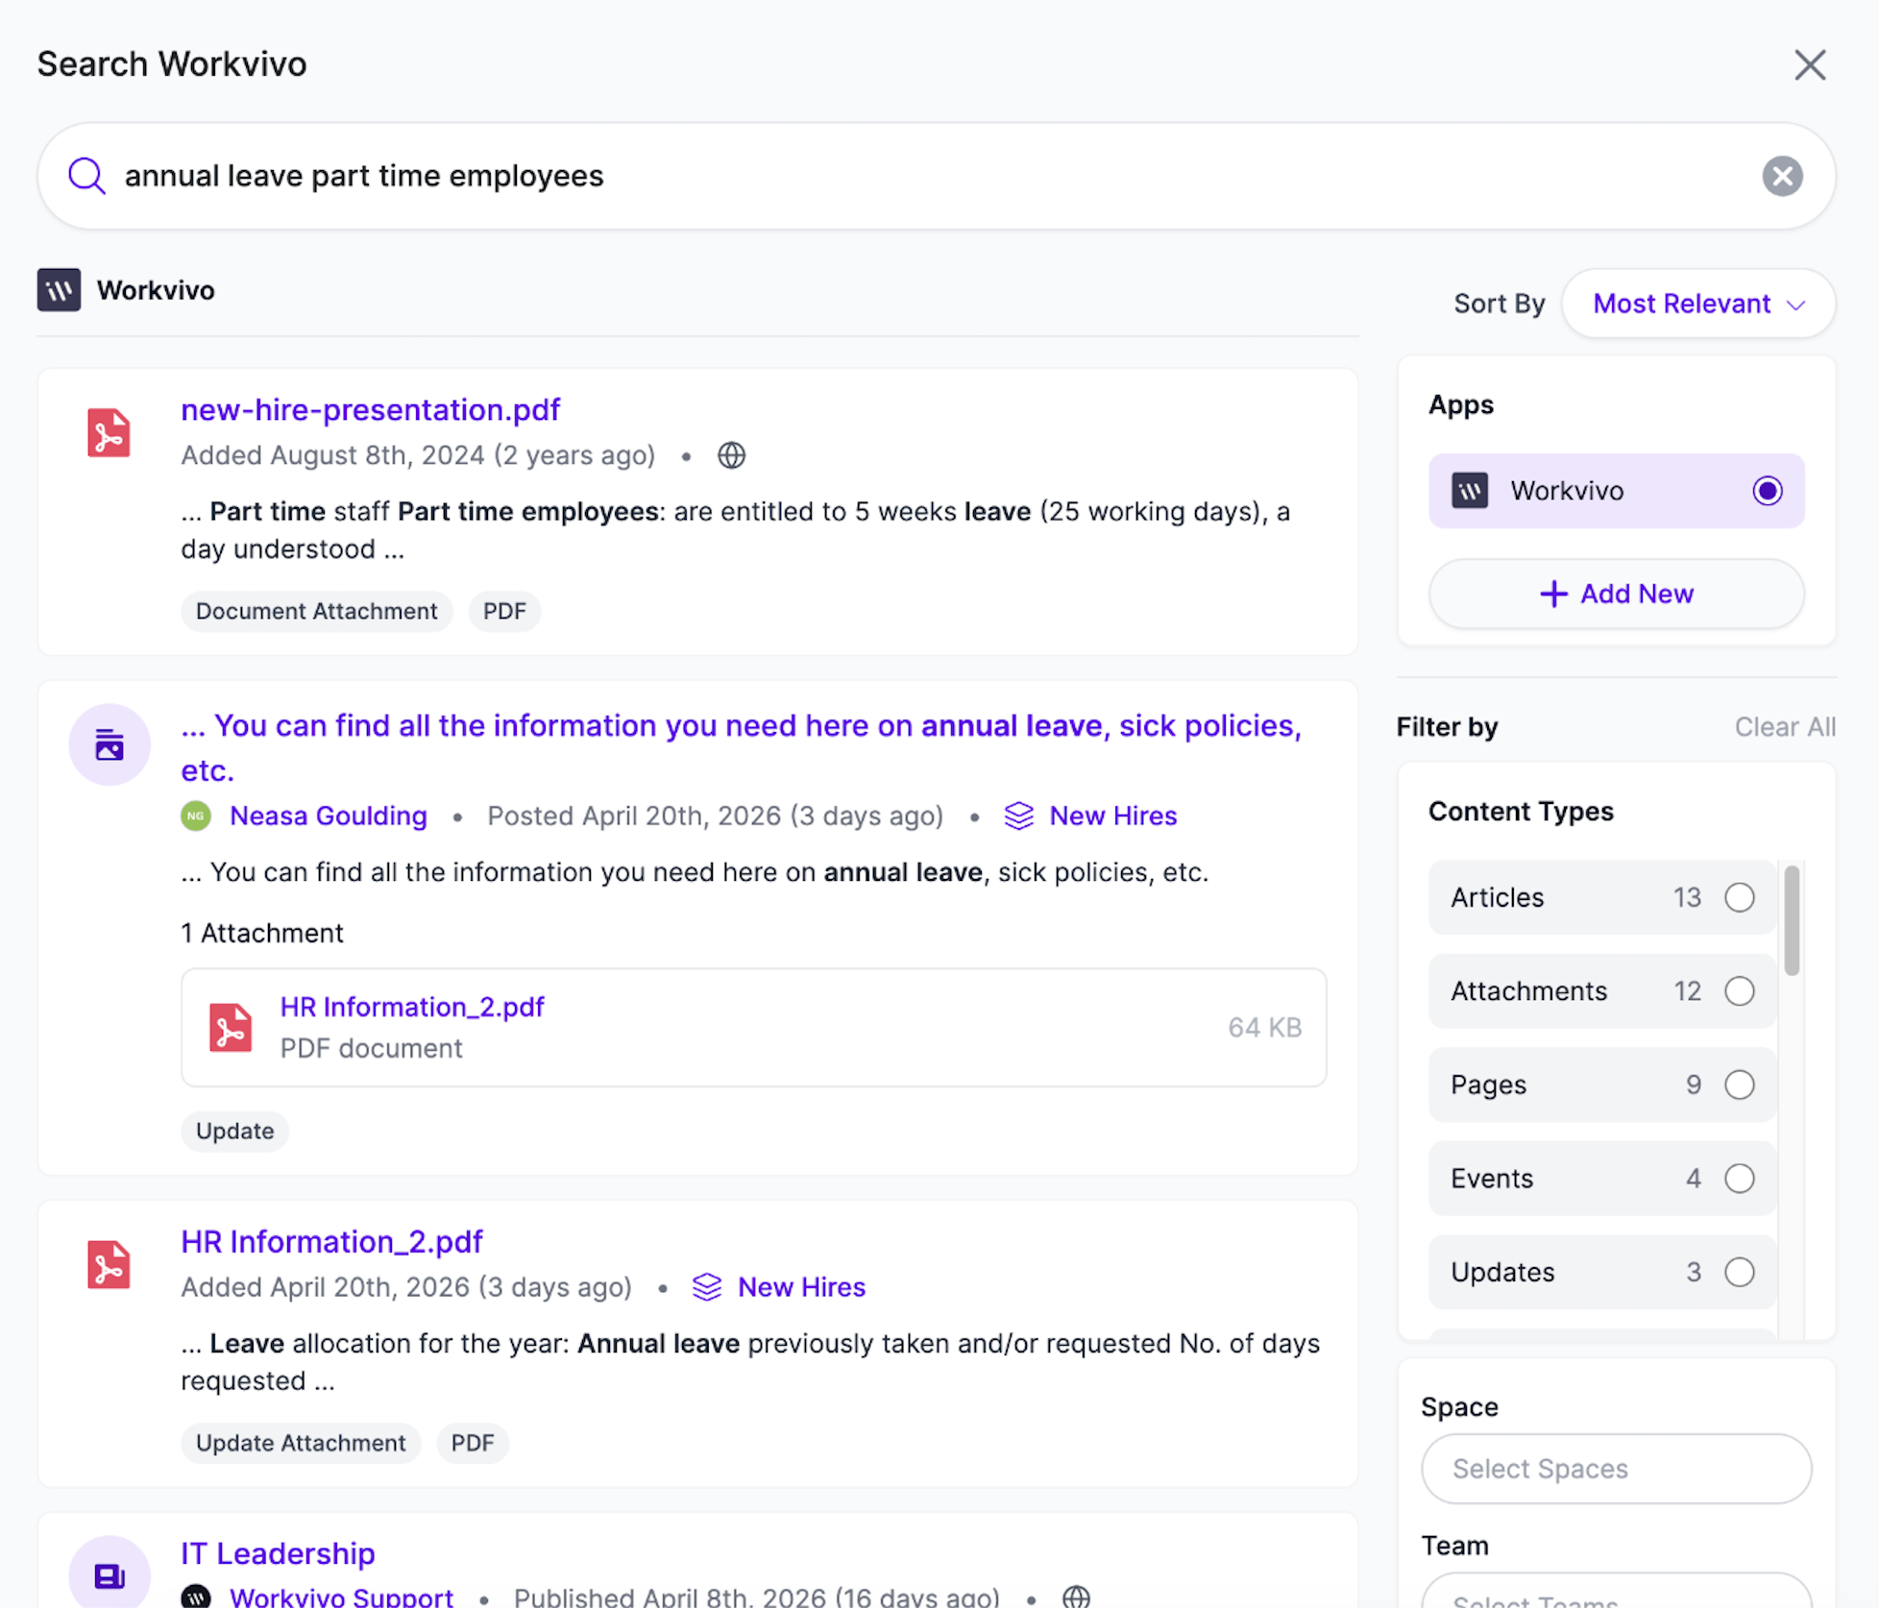Image resolution: width=1879 pixels, height=1608 pixels.
Task: Go to New Hires space from the HR Information_2.pdf result
Action: [802, 1287]
